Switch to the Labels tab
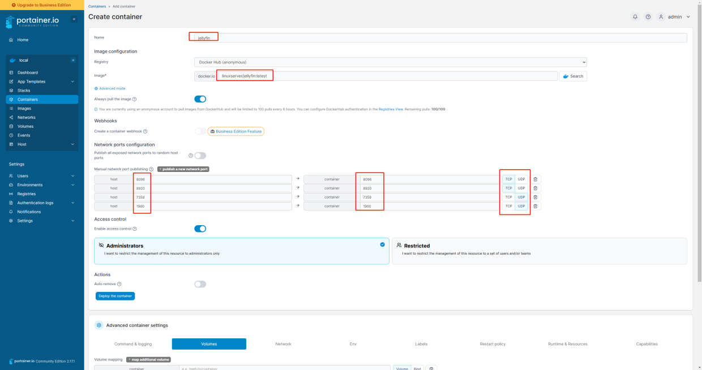 421,344
